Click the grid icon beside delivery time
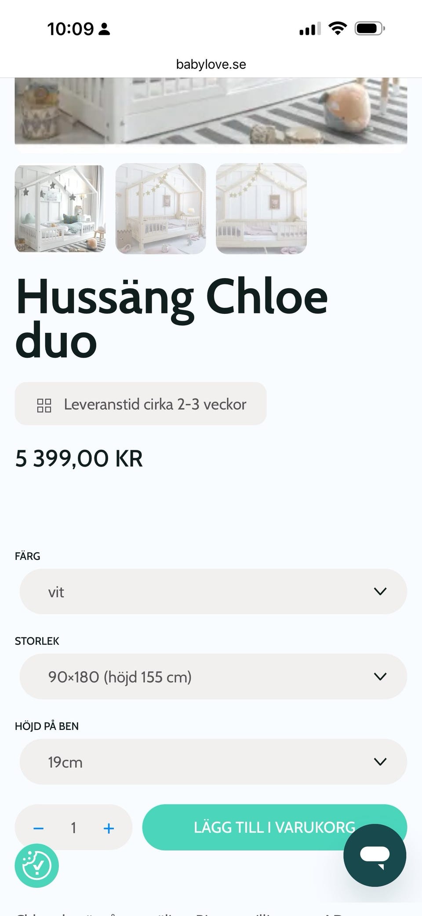The width and height of the screenshot is (422, 916). tap(44, 405)
